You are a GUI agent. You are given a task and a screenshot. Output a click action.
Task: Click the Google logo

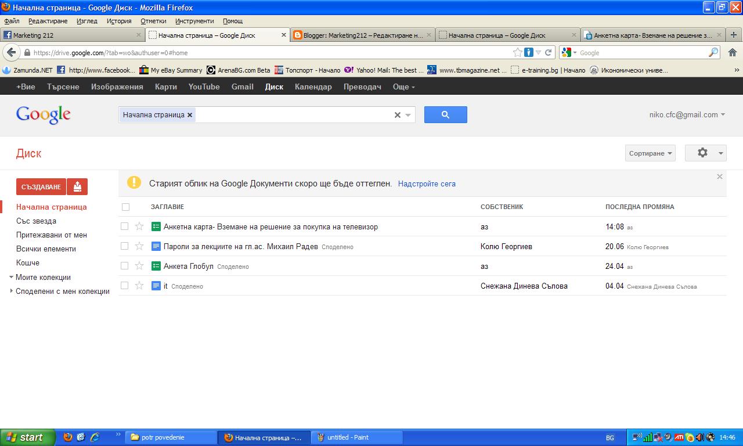[44, 115]
